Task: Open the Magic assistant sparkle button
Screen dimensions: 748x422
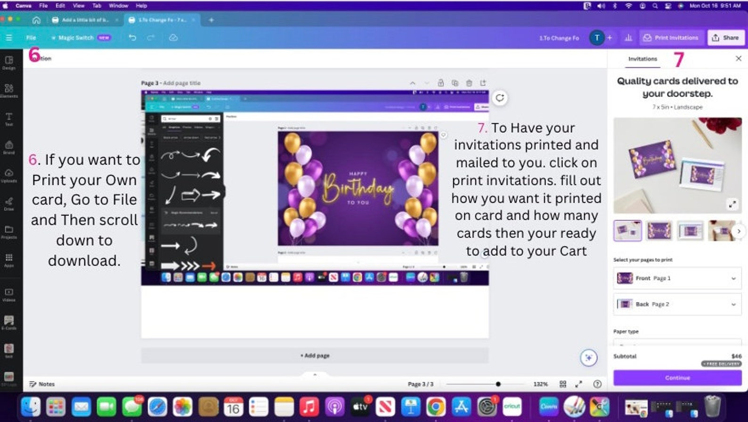Action: [x=589, y=358]
